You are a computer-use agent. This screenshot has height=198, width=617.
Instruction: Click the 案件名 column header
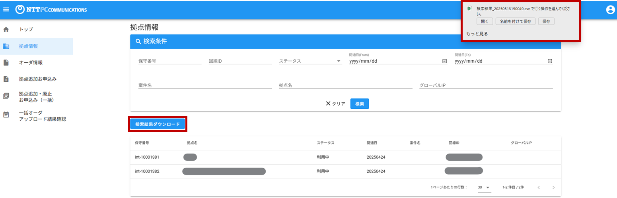click(x=415, y=142)
